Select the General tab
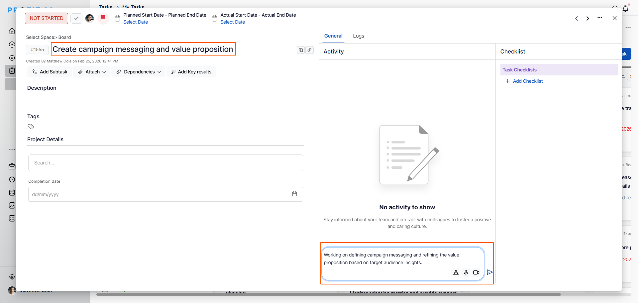The width and height of the screenshot is (638, 303). pyautogui.click(x=333, y=36)
